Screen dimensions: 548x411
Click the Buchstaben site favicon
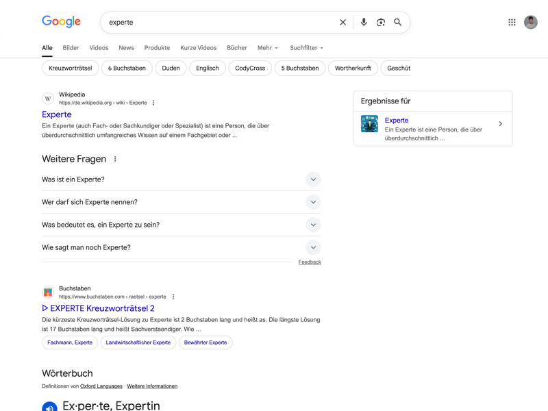[x=48, y=292]
